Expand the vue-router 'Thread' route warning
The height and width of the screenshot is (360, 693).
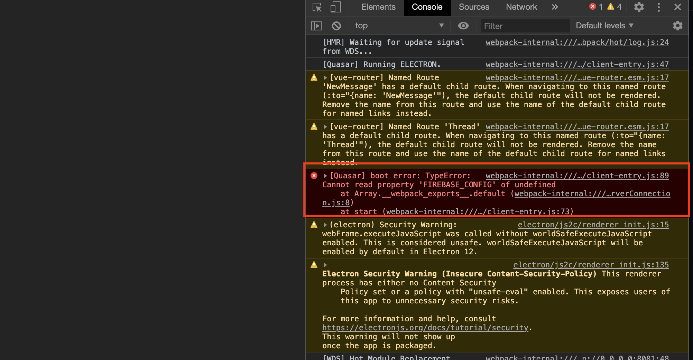click(x=325, y=126)
